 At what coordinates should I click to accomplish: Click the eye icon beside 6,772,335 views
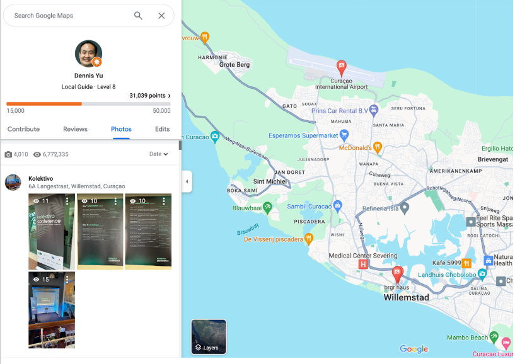[37, 154]
